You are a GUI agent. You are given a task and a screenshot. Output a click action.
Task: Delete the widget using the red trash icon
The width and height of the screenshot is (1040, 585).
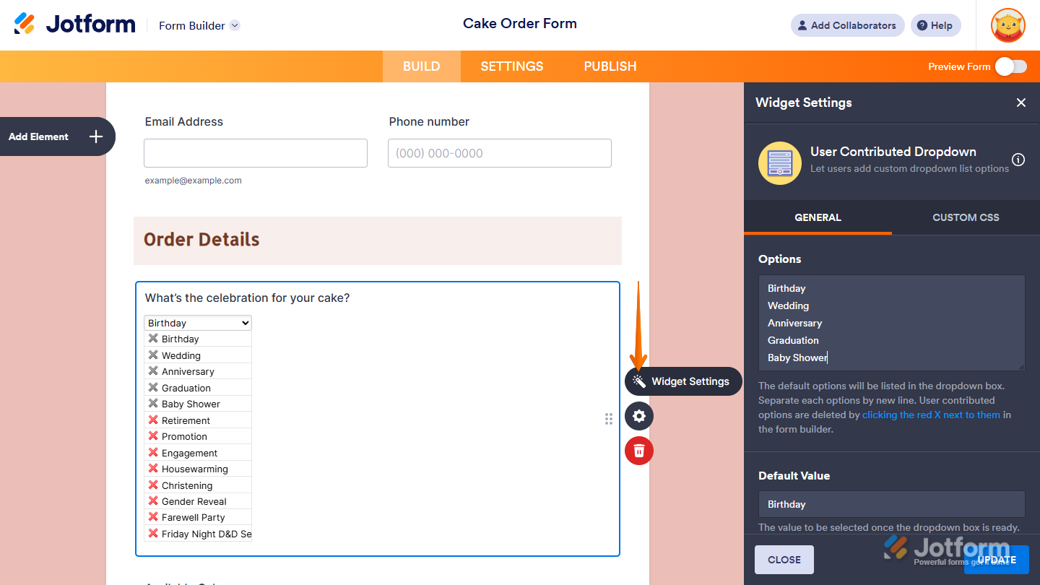coord(638,450)
